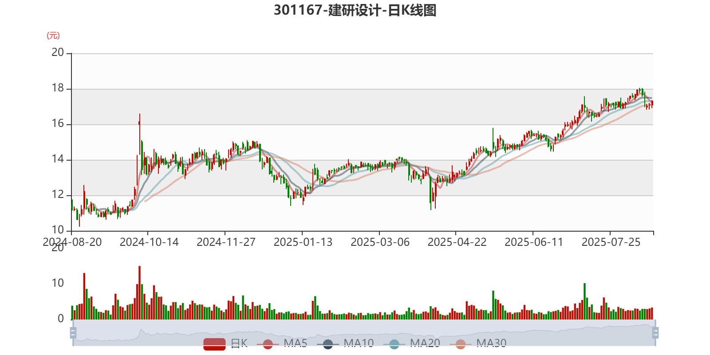Viewport: 710px width, 355px height.
Task: Click the tall green volume bar in July 2025
Action: tap(584, 301)
